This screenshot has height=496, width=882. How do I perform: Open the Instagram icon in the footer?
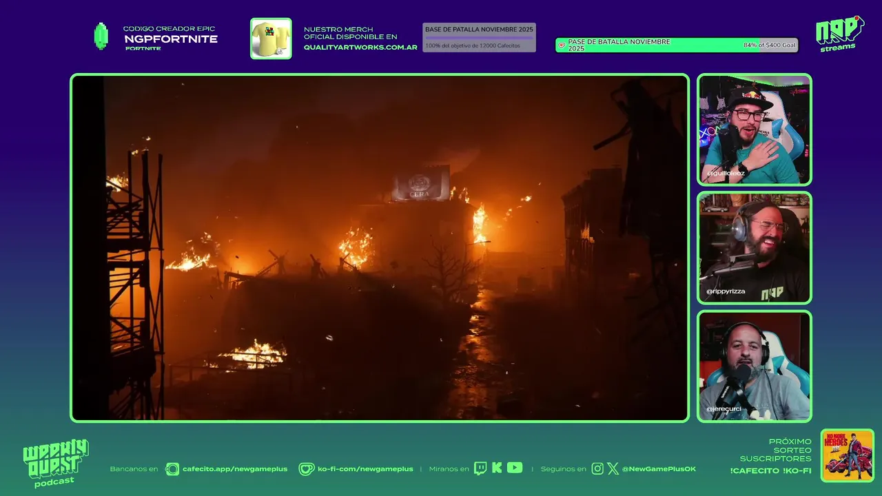[x=597, y=468]
